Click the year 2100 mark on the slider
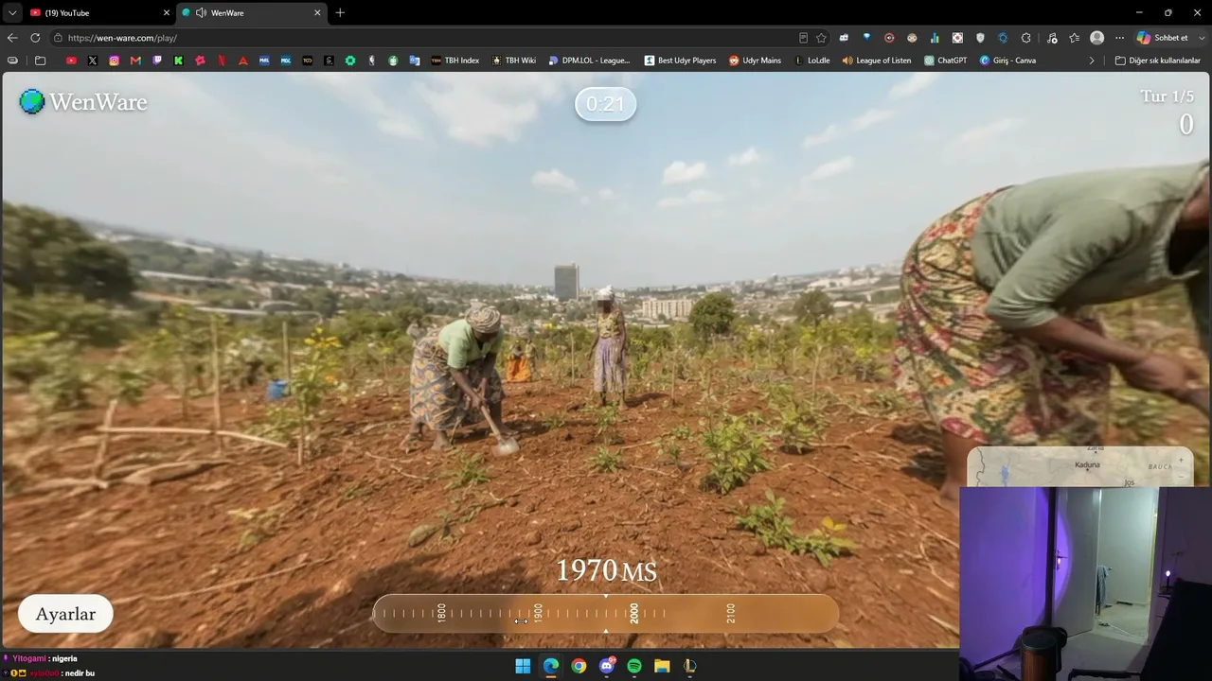Screen dimensions: 1212x681 click(731, 613)
